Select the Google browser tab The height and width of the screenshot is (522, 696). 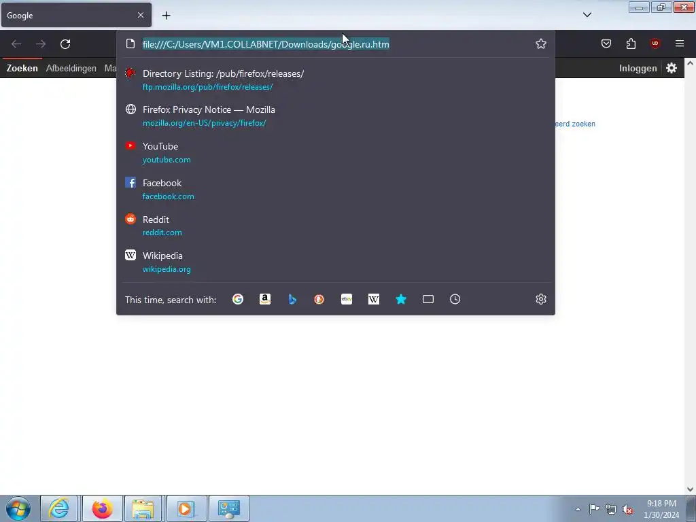pyautogui.click(x=76, y=15)
